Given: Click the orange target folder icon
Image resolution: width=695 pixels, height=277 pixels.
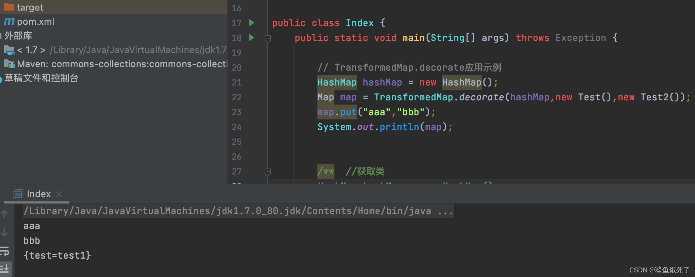Looking at the screenshot, I should click(x=9, y=7).
